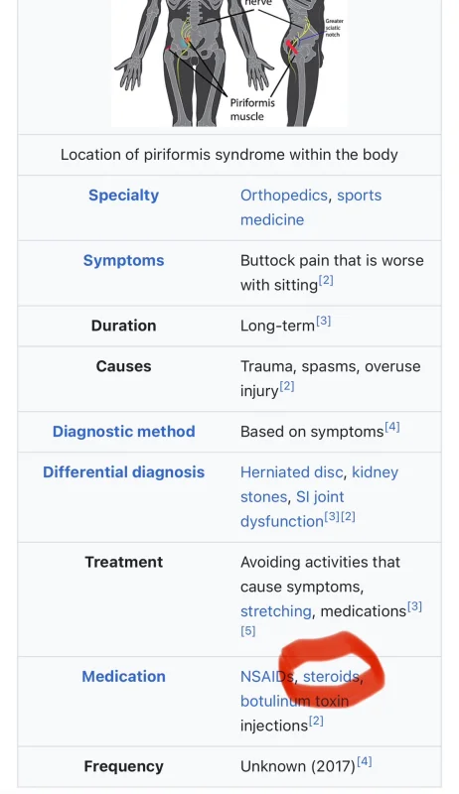
Task: Click citation [5] under Treatment
Action: tap(247, 631)
